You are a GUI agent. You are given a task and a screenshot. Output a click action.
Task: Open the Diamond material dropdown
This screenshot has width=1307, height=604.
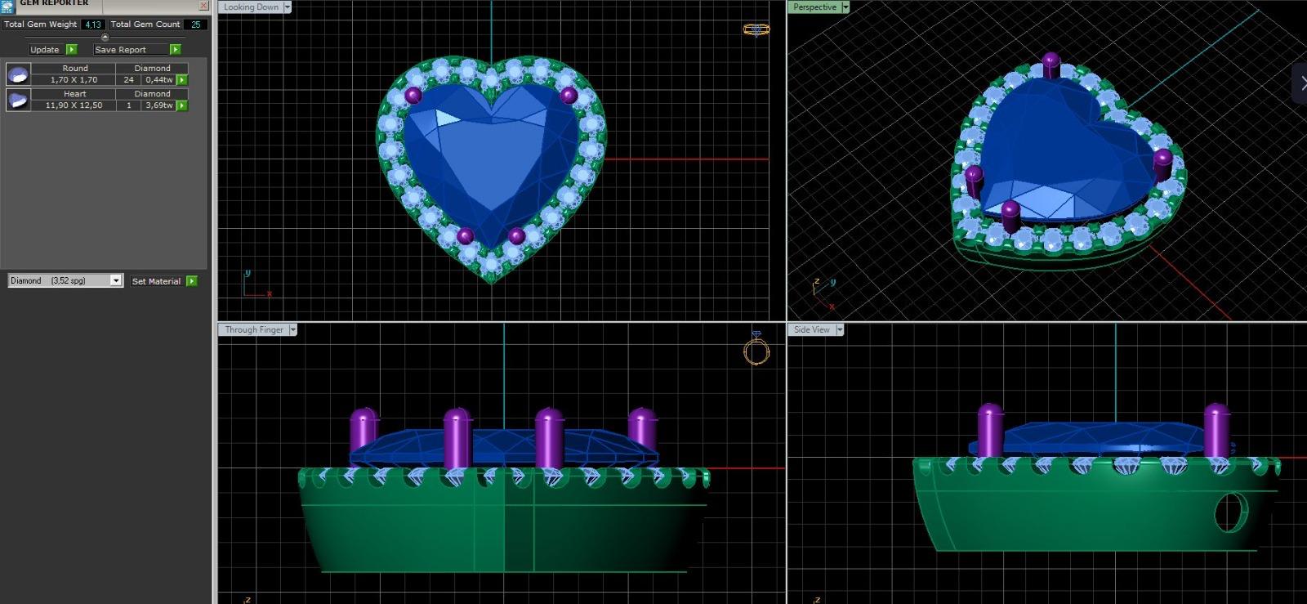tap(115, 280)
